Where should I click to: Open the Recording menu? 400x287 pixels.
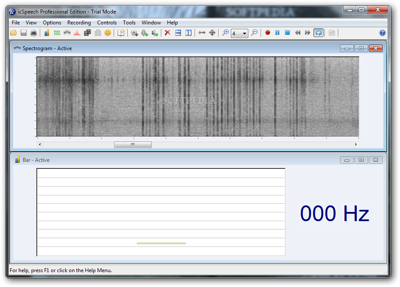[x=79, y=23]
